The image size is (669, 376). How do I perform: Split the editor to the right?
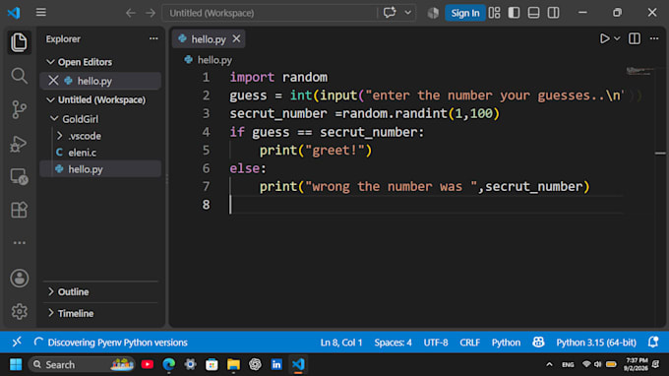click(x=635, y=38)
